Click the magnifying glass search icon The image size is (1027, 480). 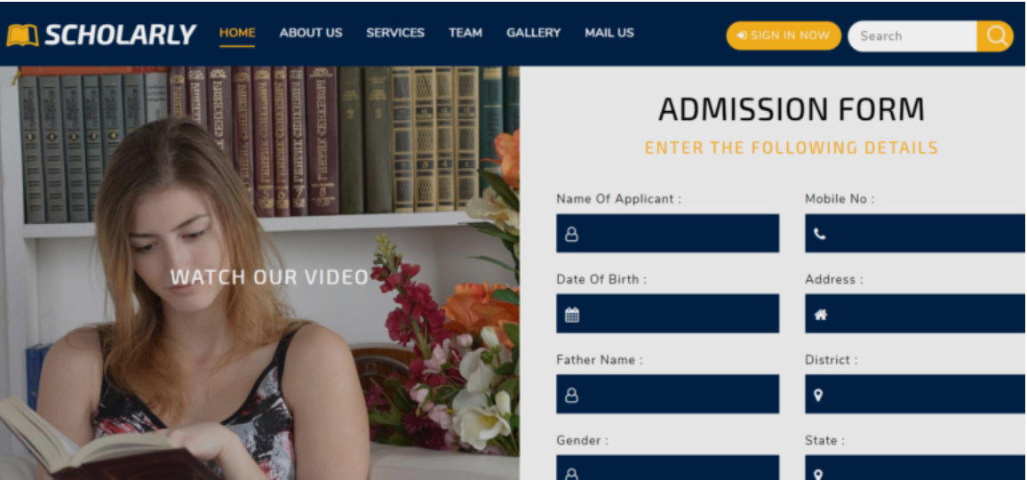point(995,36)
